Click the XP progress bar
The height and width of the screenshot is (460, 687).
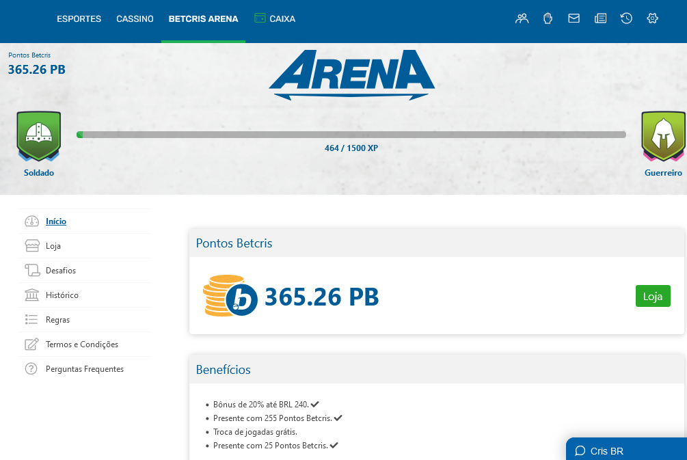tap(351, 135)
